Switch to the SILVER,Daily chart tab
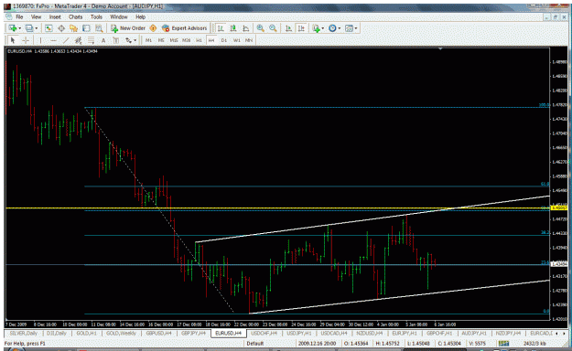Viewport: 572px width, 351px height. click(x=24, y=333)
